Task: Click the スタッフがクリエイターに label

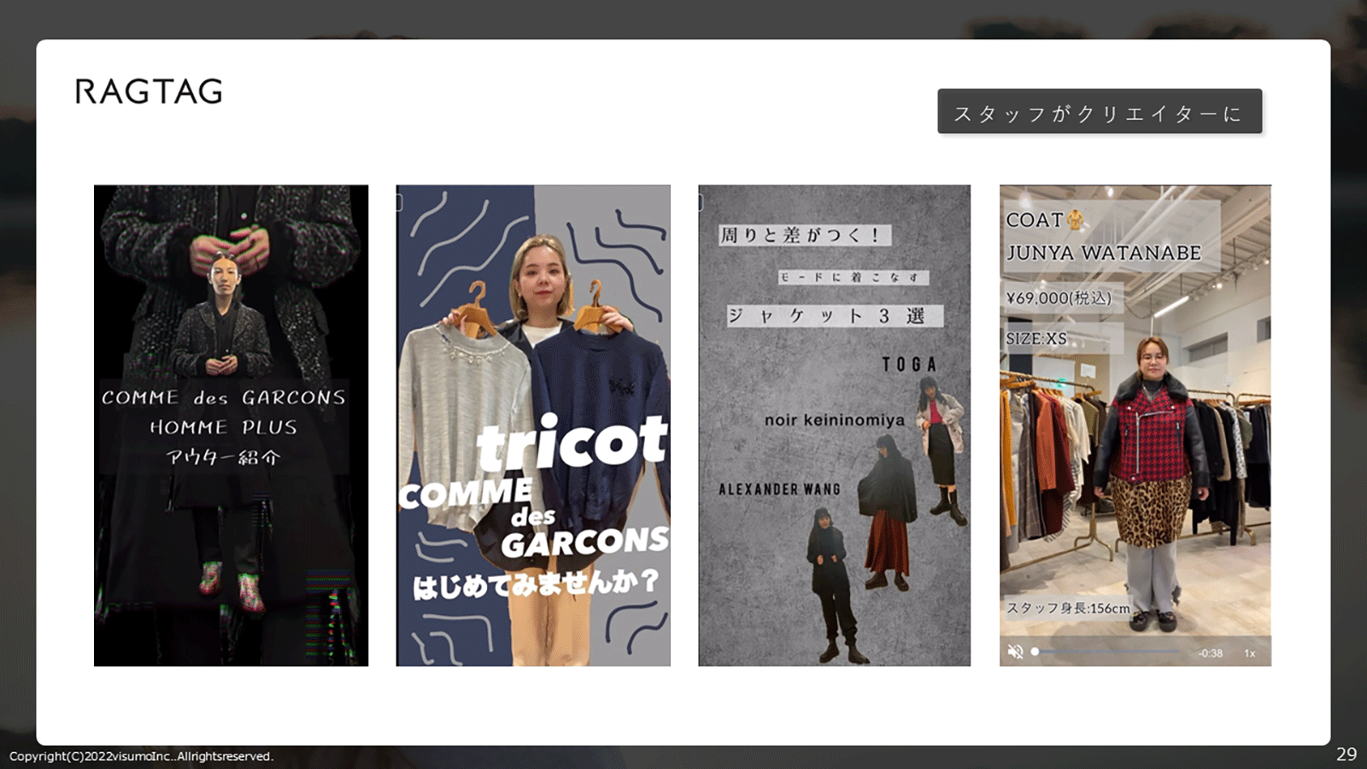Action: coord(1100,112)
